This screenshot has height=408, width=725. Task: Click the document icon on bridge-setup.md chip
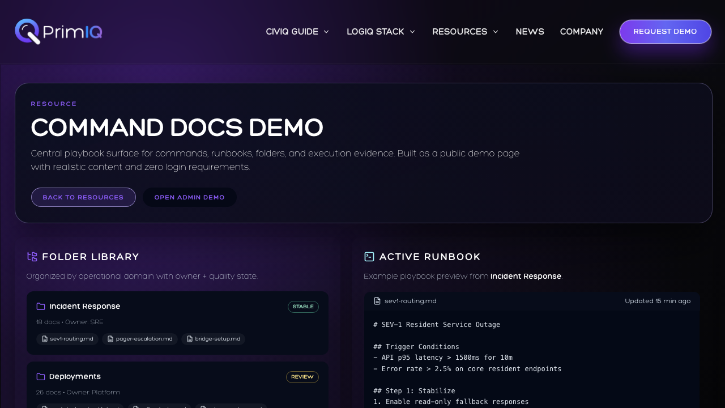(190, 339)
